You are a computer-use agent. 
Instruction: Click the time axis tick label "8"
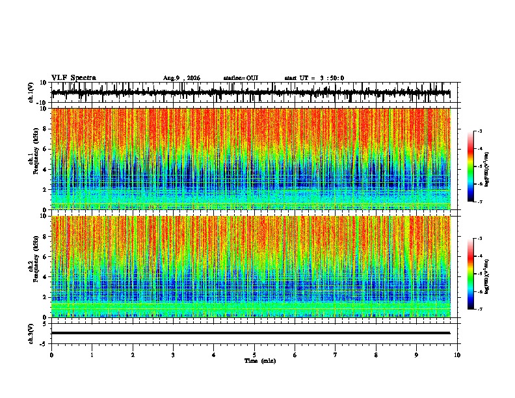coord(376,355)
